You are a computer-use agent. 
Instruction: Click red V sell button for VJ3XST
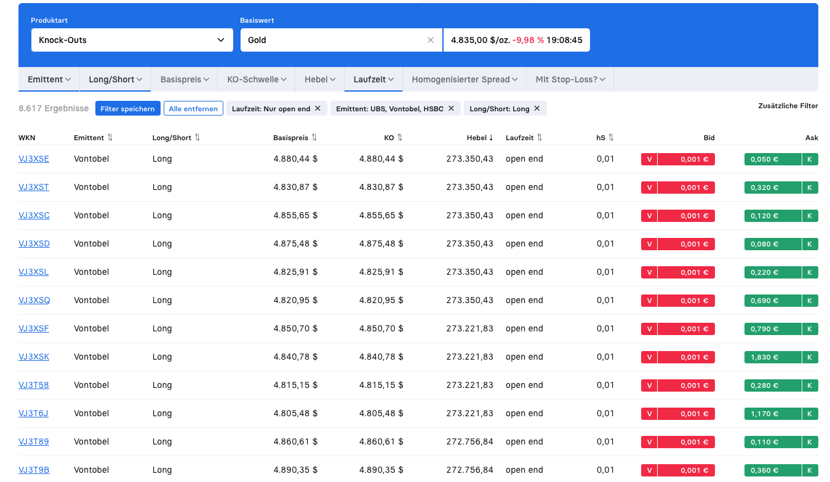(x=649, y=188)
